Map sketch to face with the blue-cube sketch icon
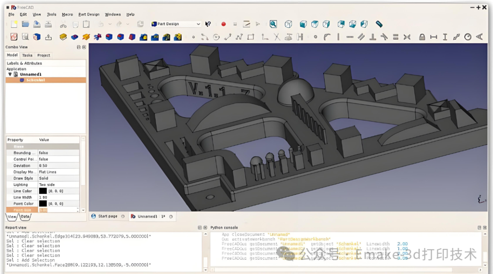This screenshot has width=493, height=274. [37, 37]
